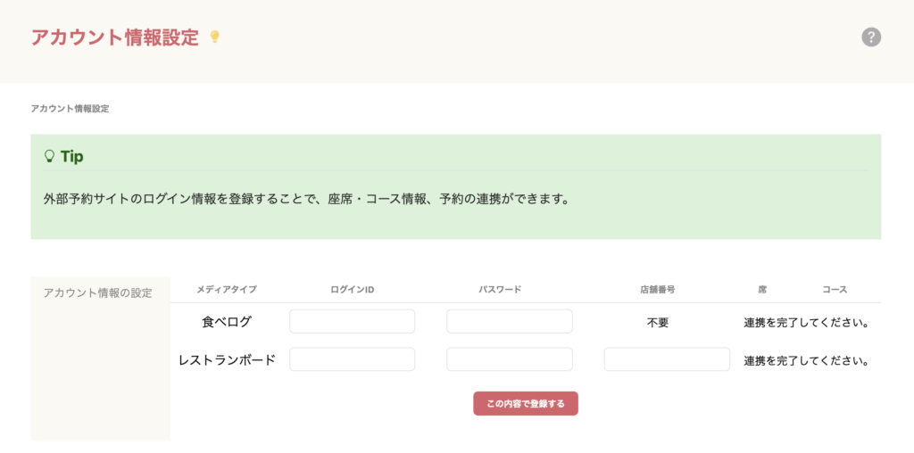Focus the レストランボード store number field
This screenshot has width=914, height=453.
pyautogui.click(x=667, y=359)
